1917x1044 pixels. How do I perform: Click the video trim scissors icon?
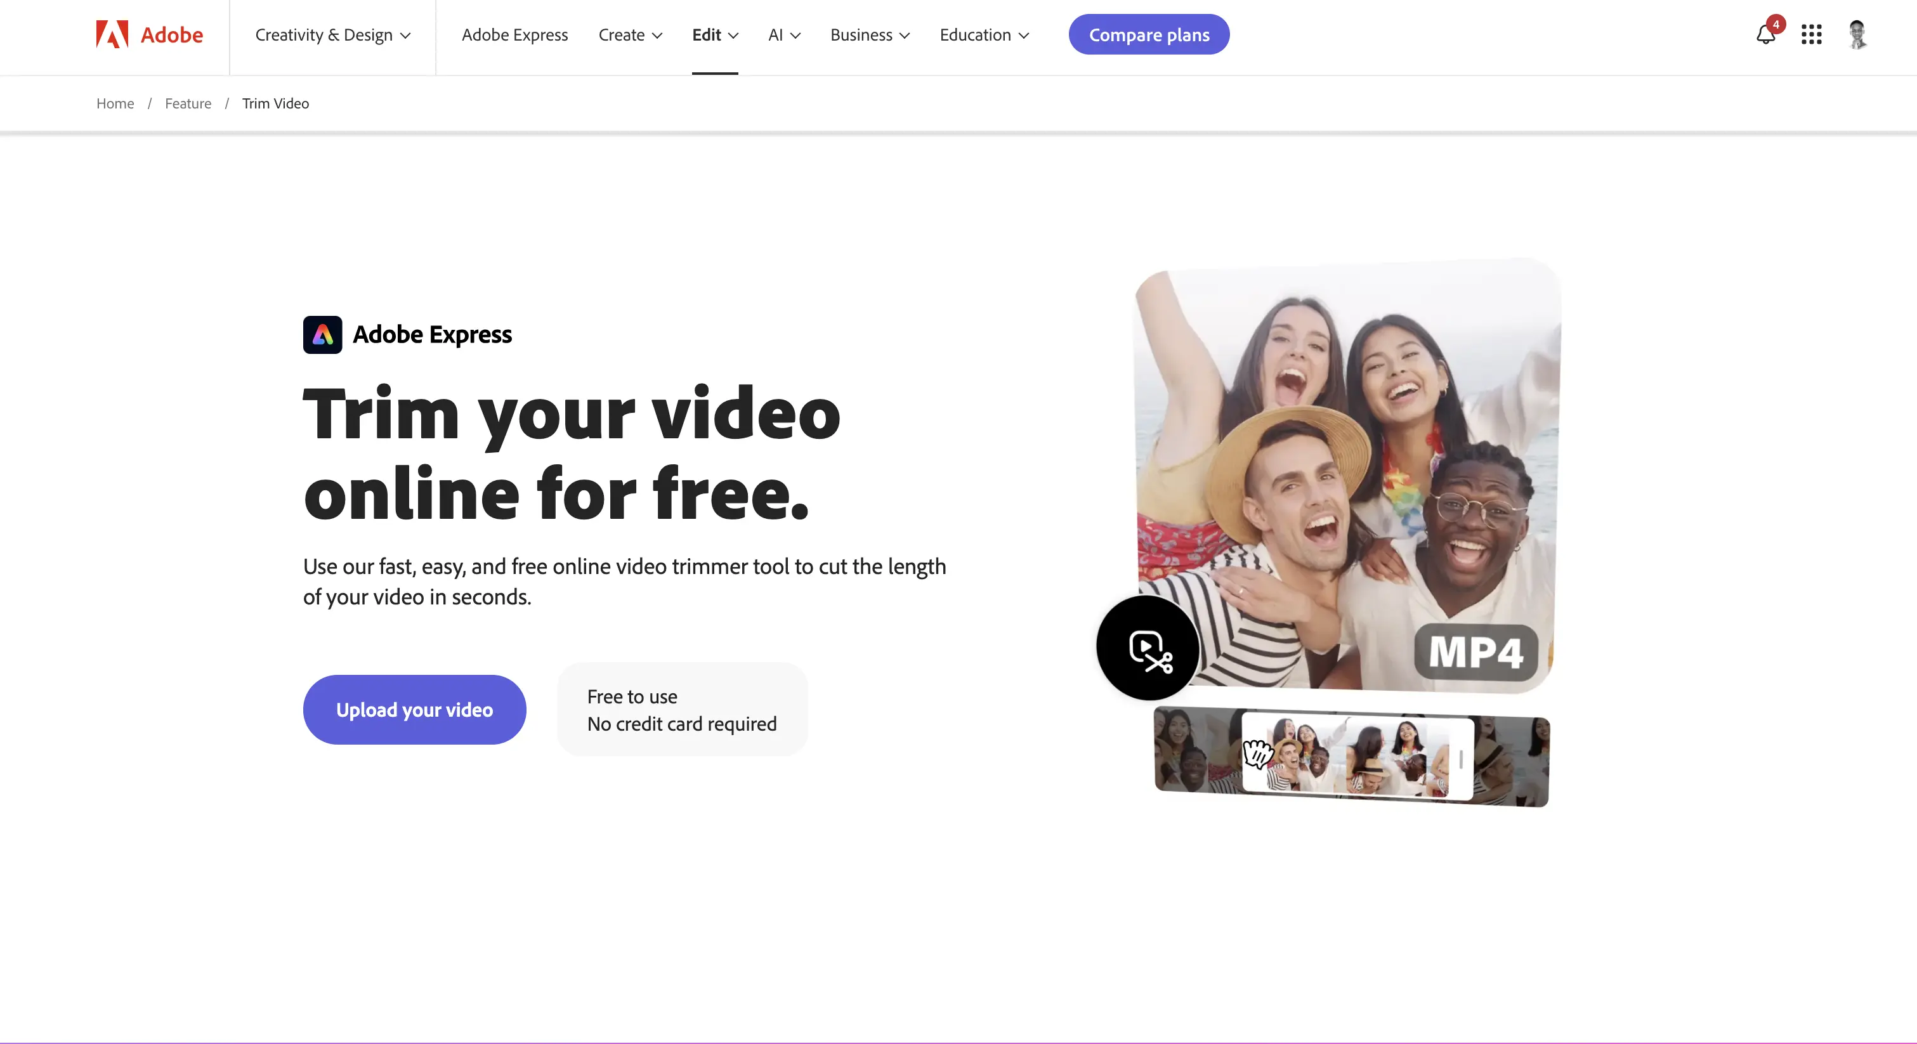pos(1148,648)
